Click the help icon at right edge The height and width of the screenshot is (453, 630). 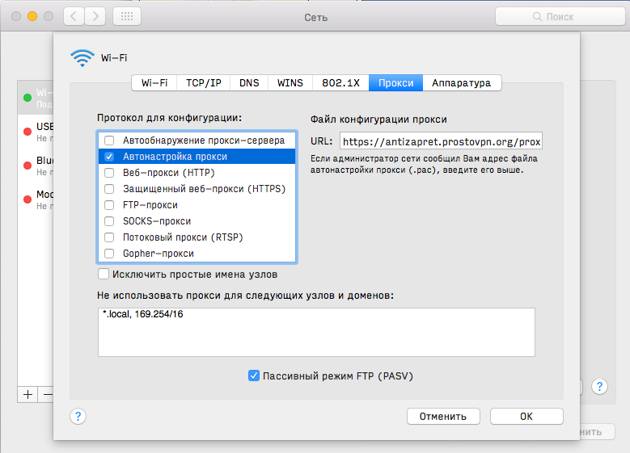599,387
